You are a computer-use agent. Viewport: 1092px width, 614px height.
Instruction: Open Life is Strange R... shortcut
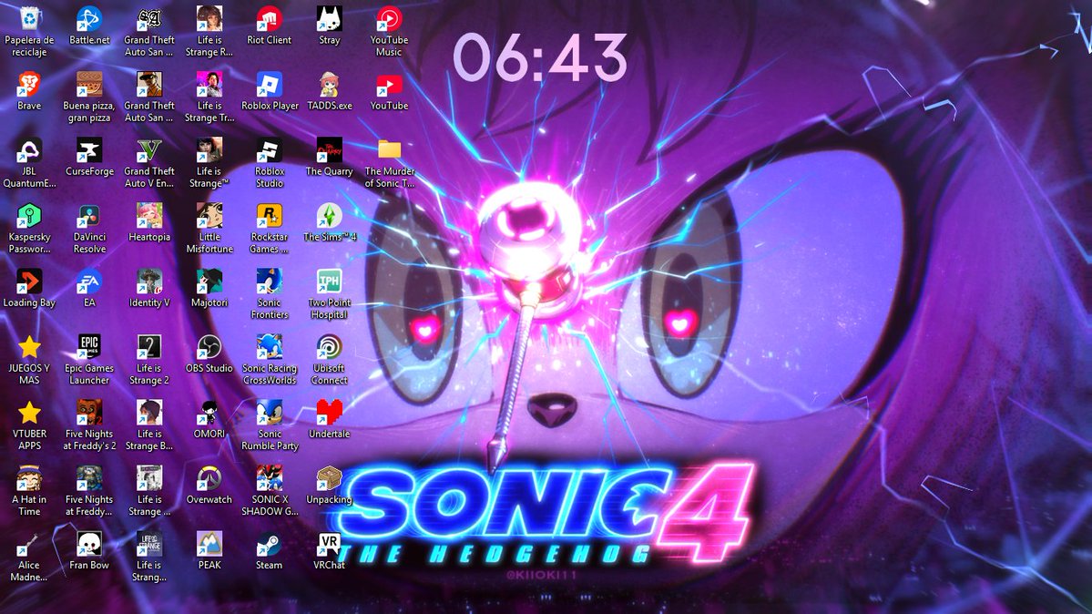209,19
